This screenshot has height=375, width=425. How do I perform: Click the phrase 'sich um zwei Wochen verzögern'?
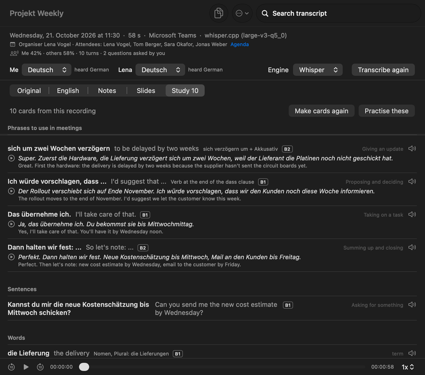click(59, 148)
